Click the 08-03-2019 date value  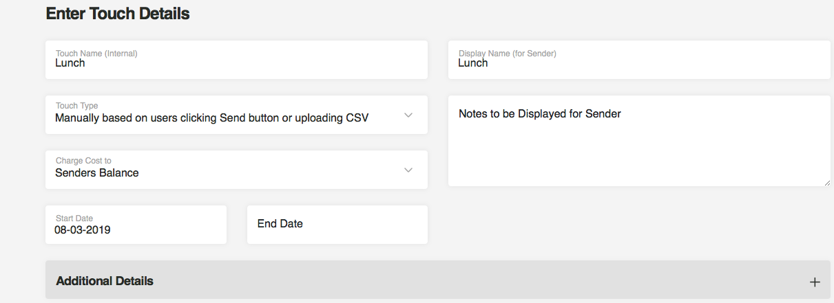[83, 230]
